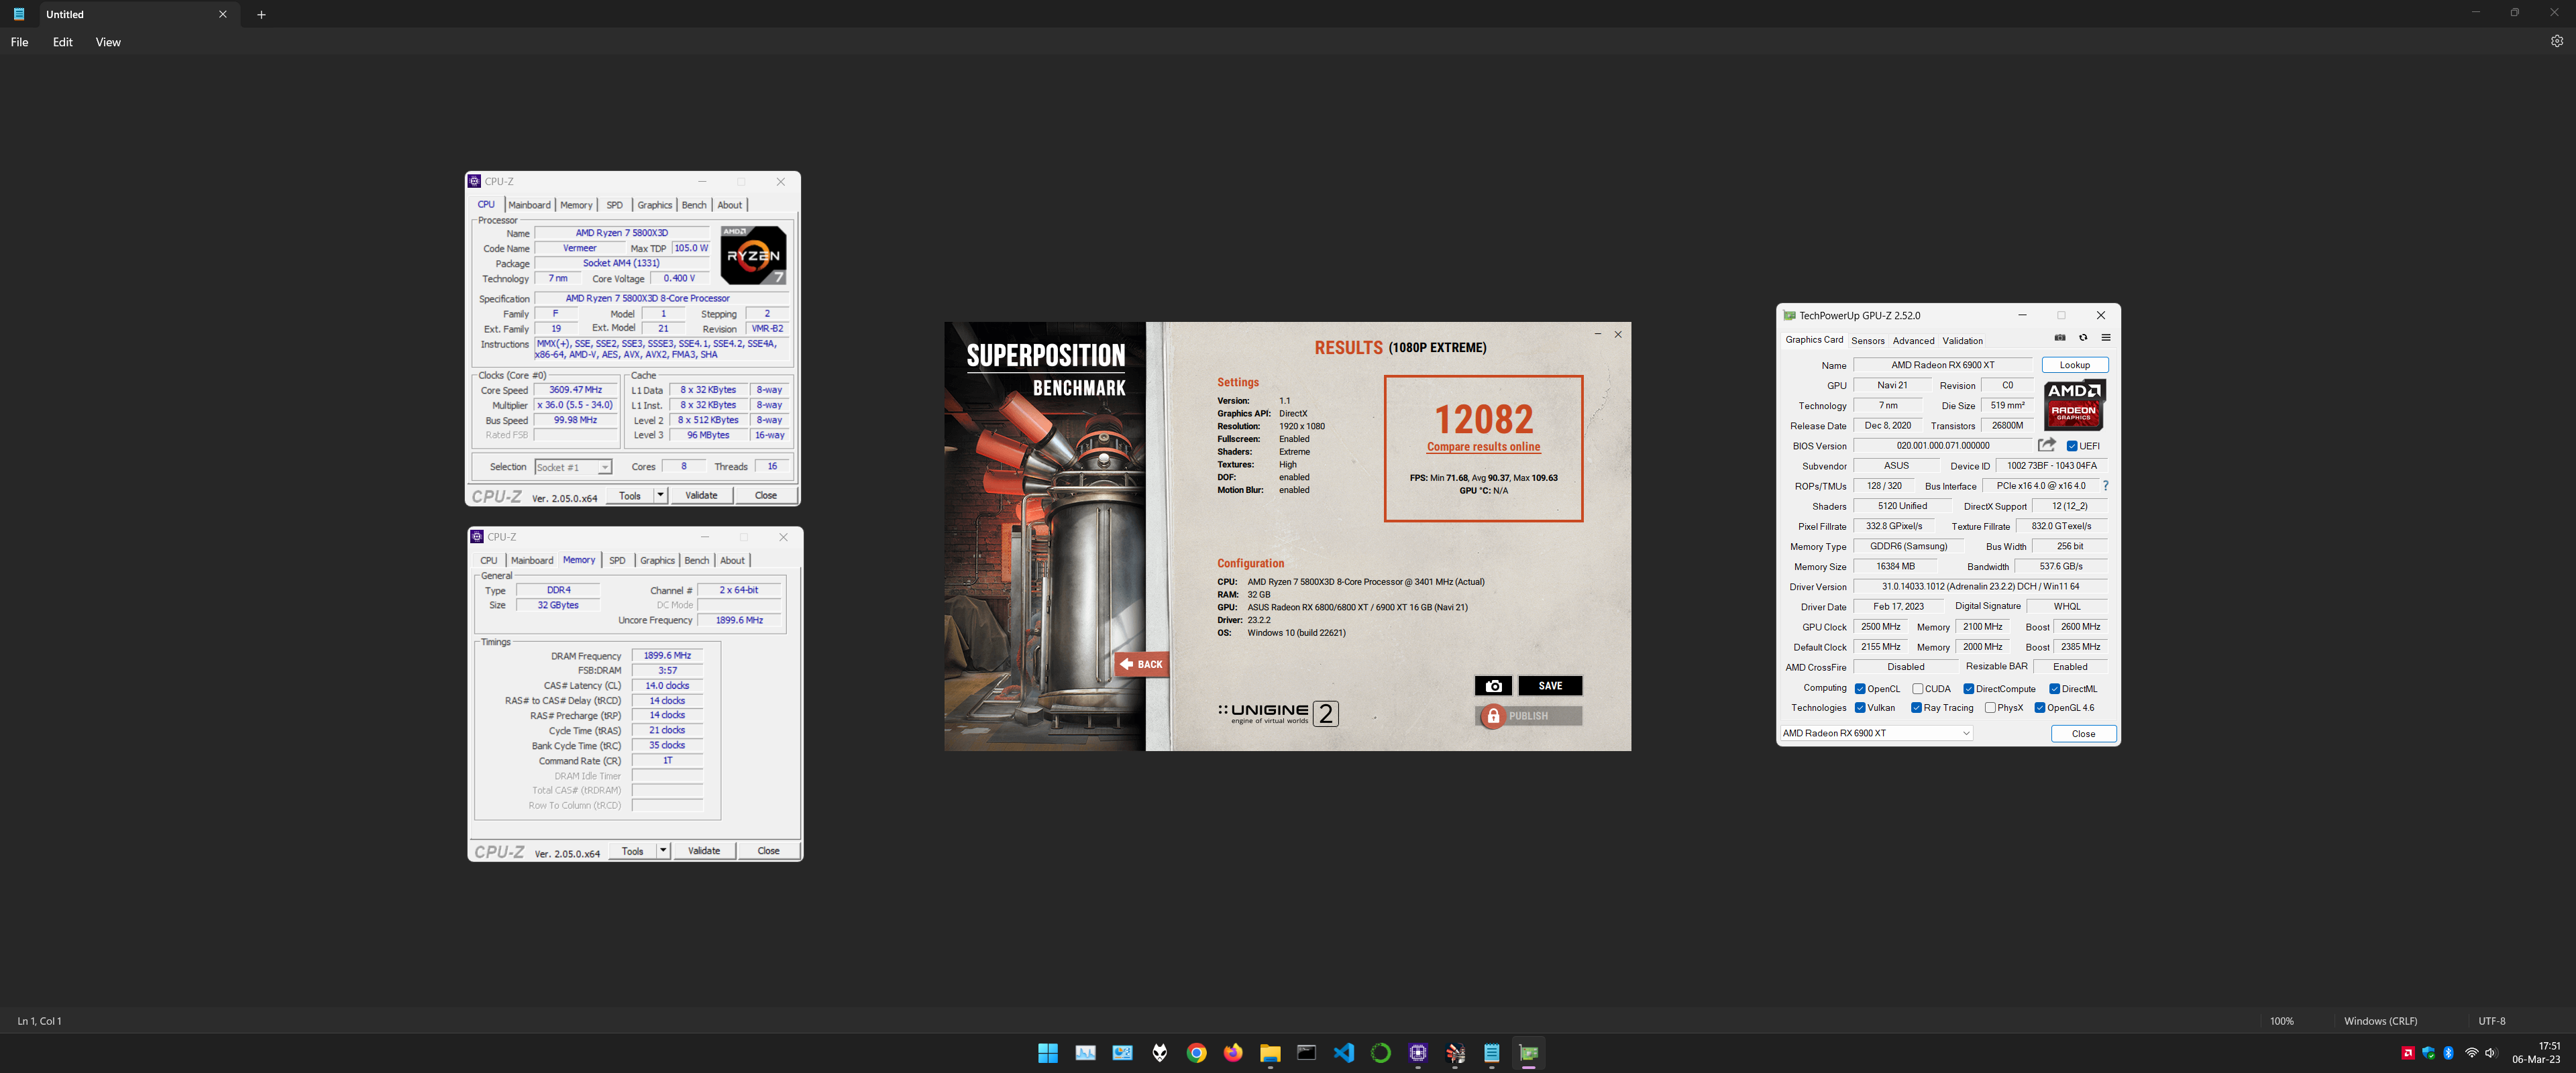Switch to the GPU-Z Sensors tab
The image size is (2576, 1073).
tap(1867, 341)
